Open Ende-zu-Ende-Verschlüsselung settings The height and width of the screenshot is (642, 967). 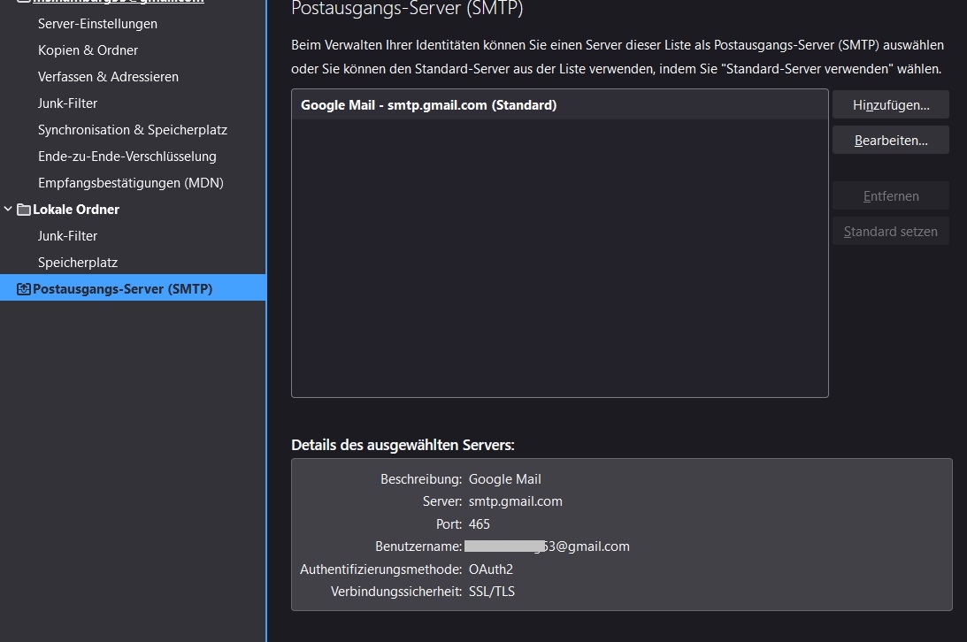pyautogui.click(x=127, y=157)
